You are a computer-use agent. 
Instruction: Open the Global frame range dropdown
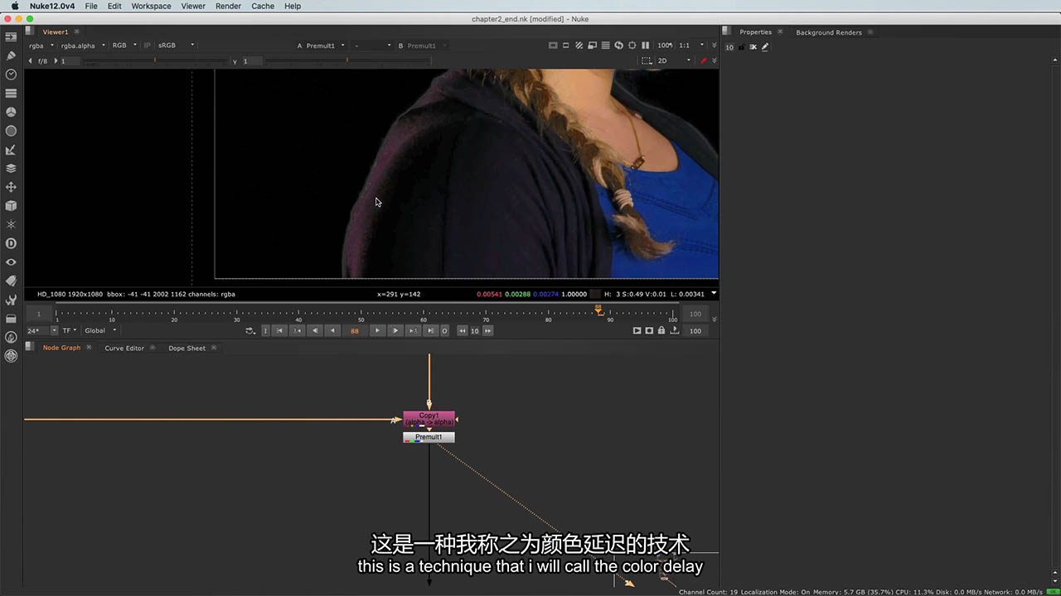(99, 330)
